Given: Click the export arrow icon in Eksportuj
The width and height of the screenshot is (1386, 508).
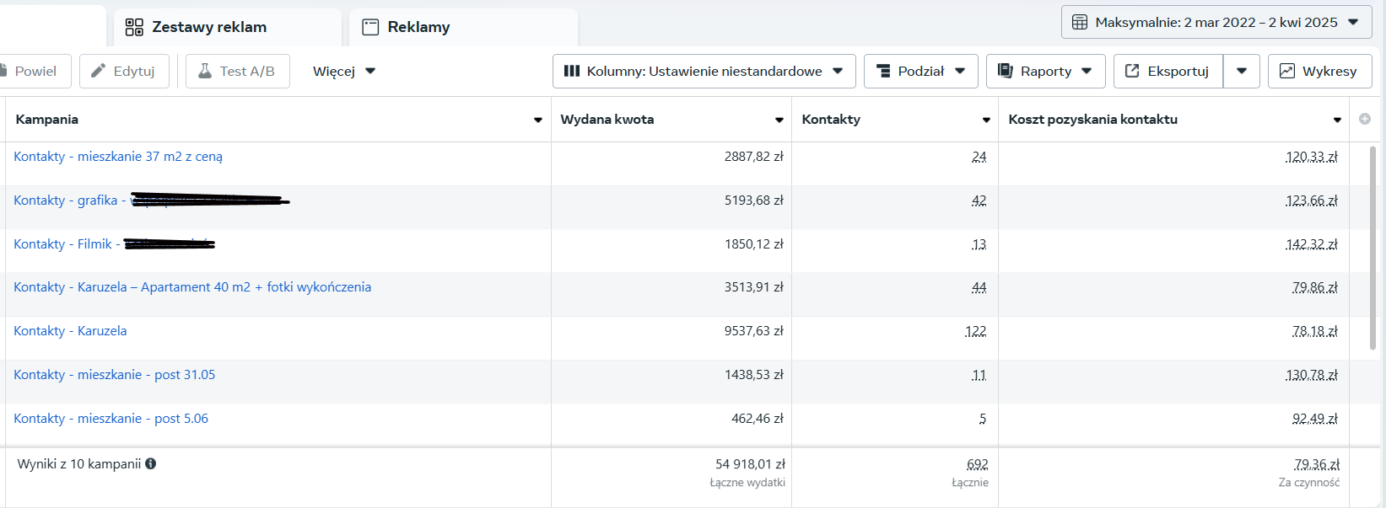Looking at the screenshot, I should (1133, 72).
